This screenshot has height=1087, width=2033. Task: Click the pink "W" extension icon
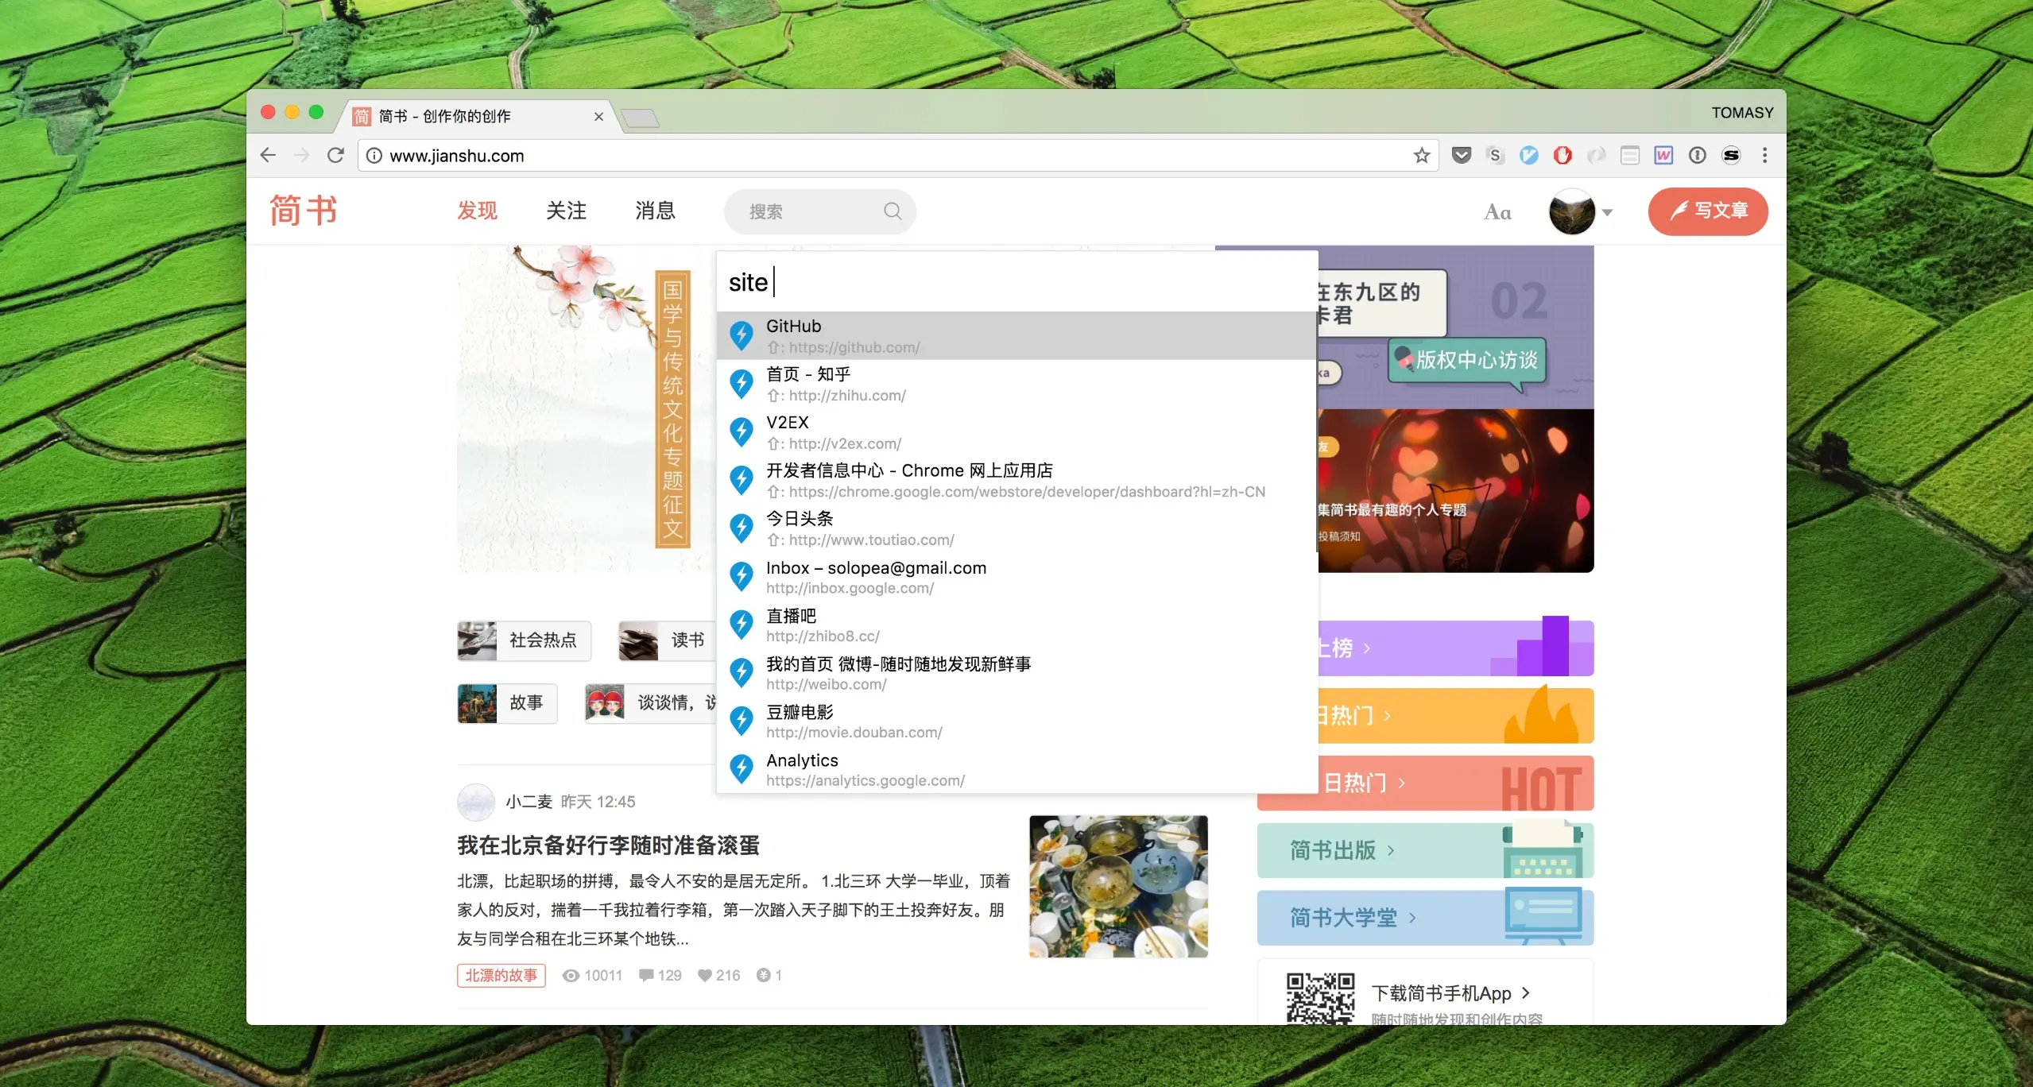pyautogui.click(x=1664, y=155)
